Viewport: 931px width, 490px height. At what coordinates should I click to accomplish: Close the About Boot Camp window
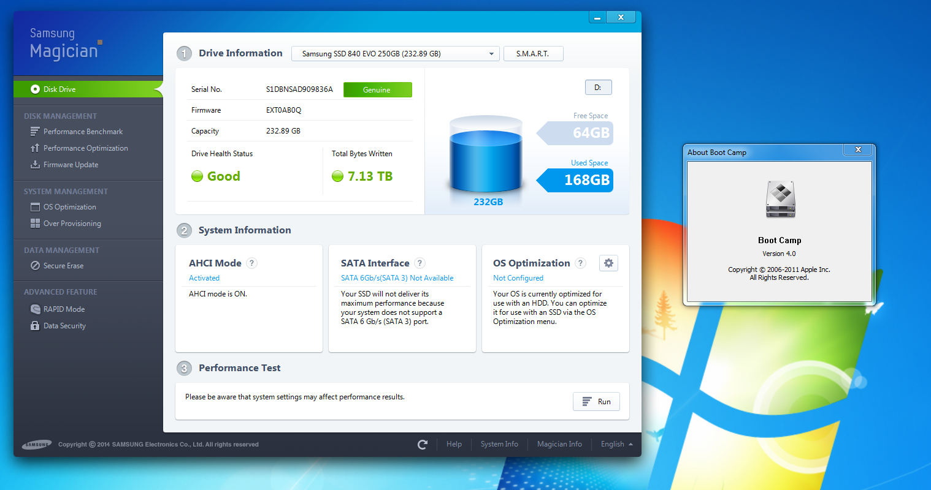858,149
